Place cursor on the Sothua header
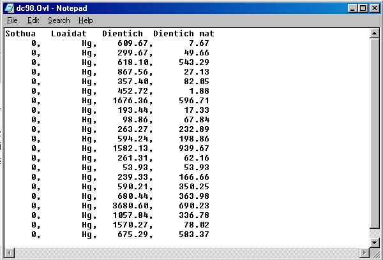This screenshot has height=260, width=383. click(20, 33)
